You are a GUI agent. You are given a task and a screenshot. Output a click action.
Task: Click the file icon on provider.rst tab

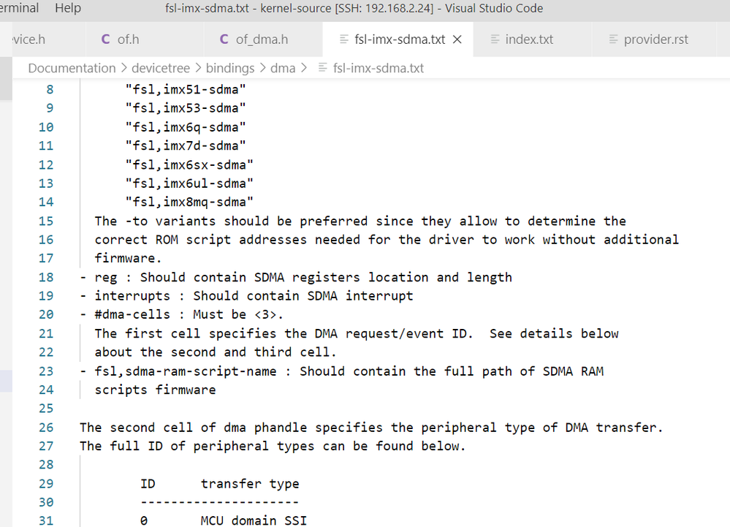pos(613,39)
